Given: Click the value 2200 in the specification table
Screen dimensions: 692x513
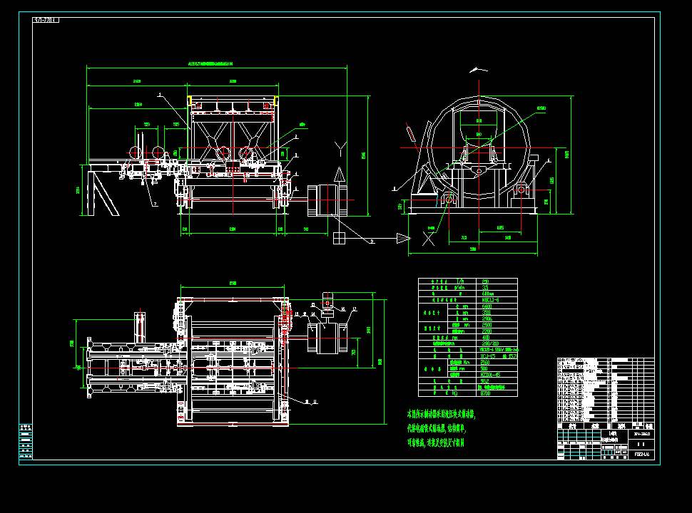Looking at the screenshot, I should [487, 331].
